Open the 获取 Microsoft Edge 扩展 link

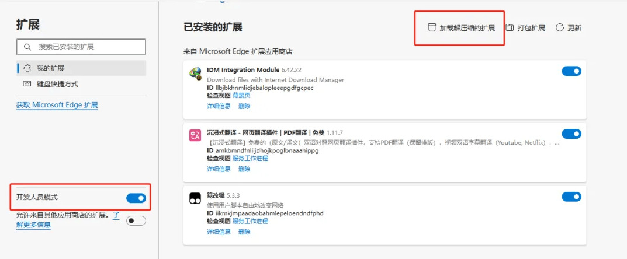pos(57,106)
